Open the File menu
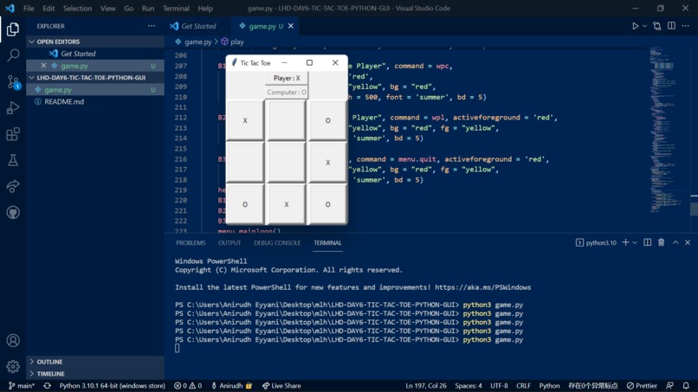This screenshot has height=392, width=698. tap(29, 9)
